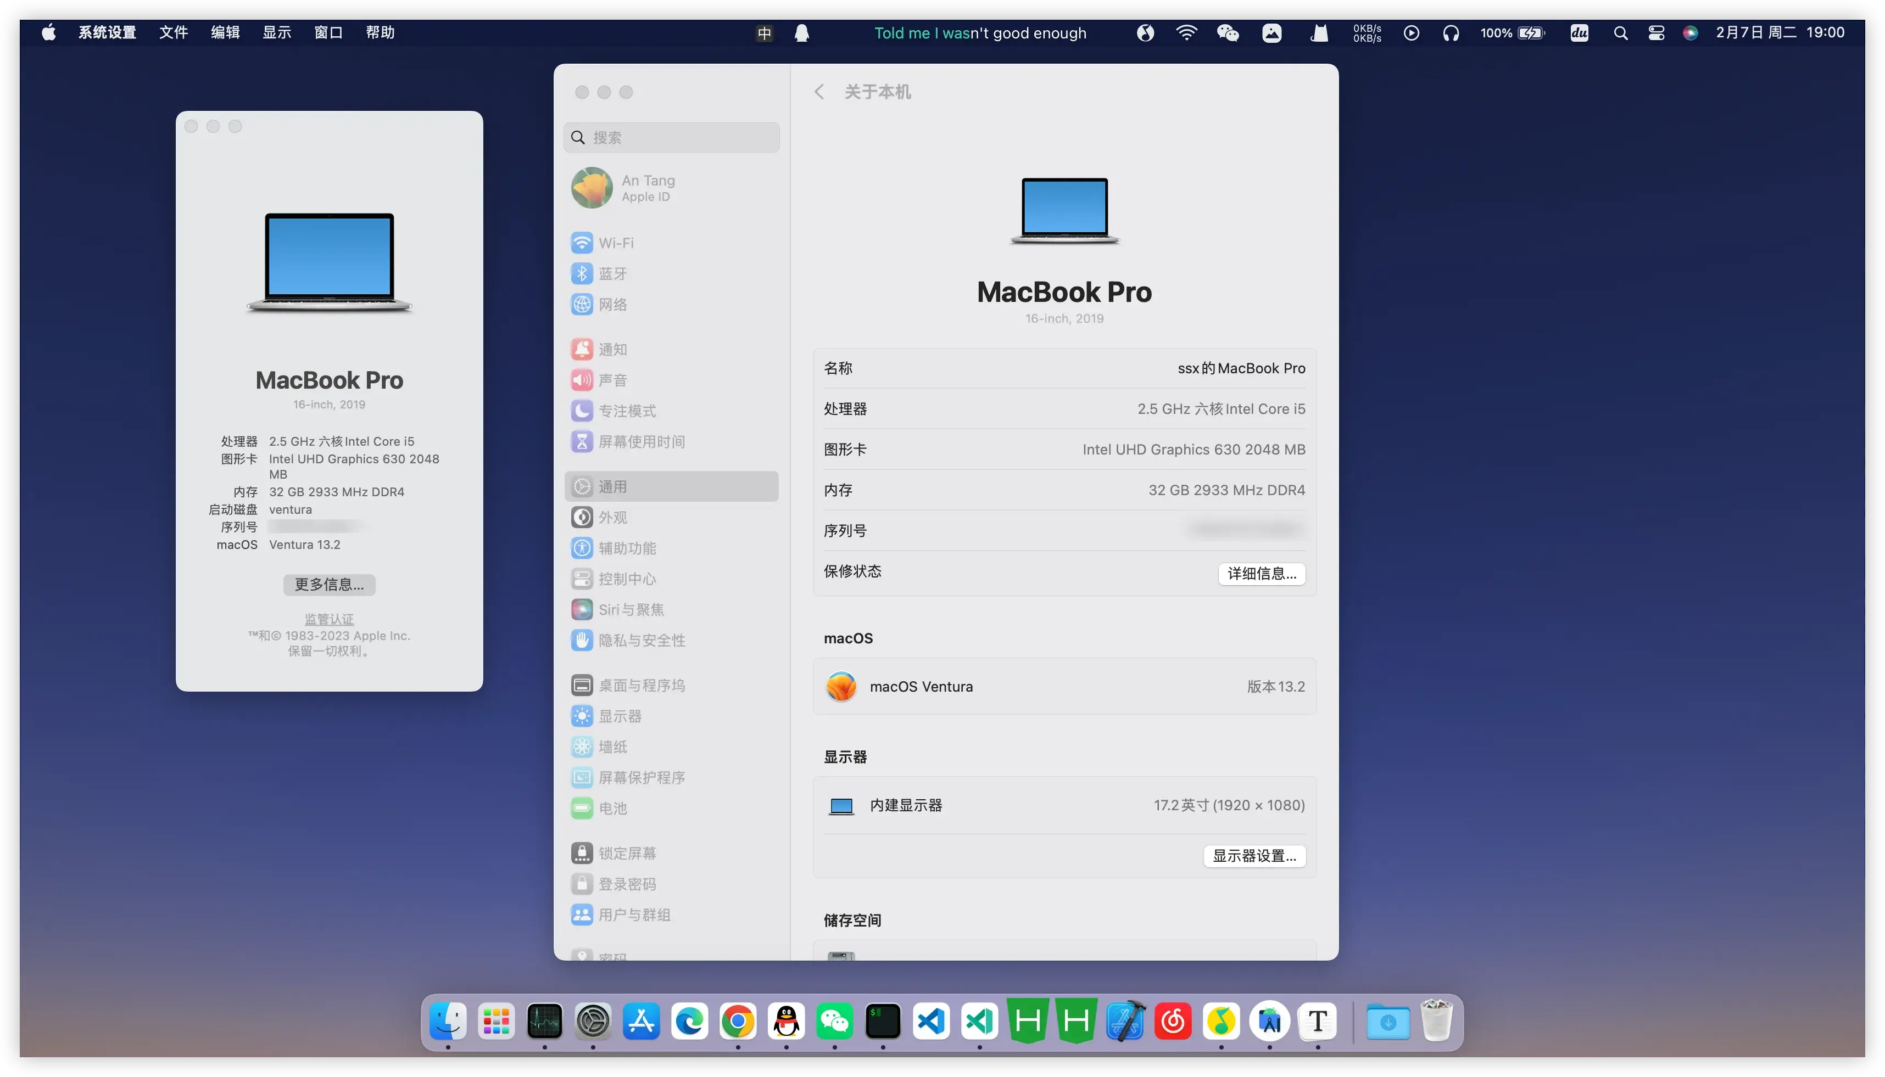Open Typora in the Dock
This screenshot has width=1885, height=1077.
(1318, 1022)
